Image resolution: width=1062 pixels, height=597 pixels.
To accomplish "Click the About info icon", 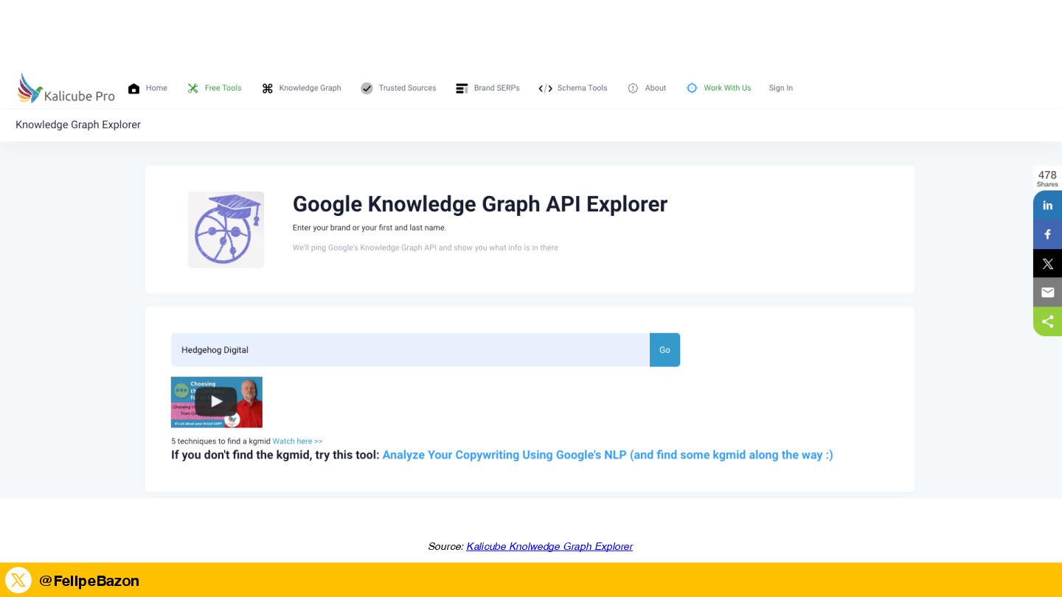I will (633, 88).
